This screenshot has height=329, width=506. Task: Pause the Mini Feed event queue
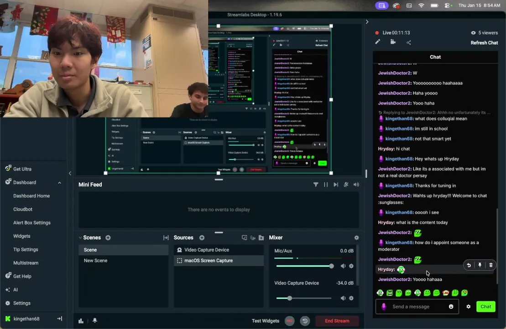[326, 185]
